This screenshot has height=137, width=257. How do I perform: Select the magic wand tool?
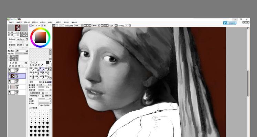pyautogui.click(x=36, y=62)
